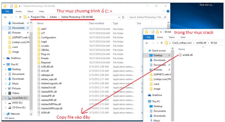Select the A3DLIBS.dll file icon

pyautogui.click(x=39, y=67)
